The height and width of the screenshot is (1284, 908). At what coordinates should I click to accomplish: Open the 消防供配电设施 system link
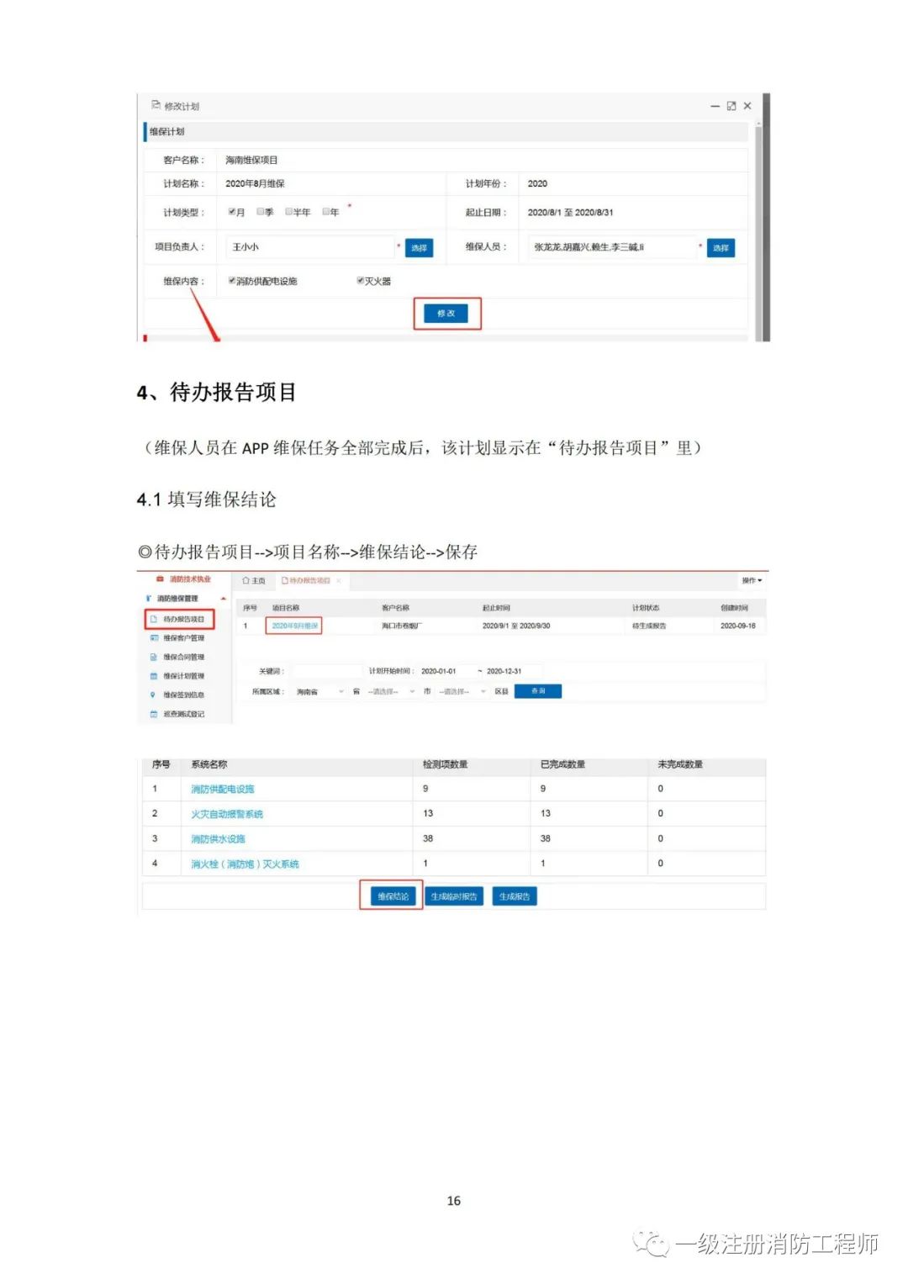222,789
